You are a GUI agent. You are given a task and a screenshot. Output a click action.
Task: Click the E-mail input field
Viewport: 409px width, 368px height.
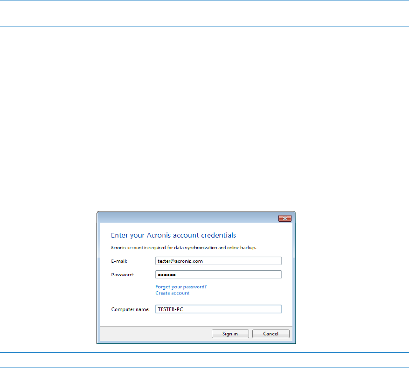click(x=218, y=261)
